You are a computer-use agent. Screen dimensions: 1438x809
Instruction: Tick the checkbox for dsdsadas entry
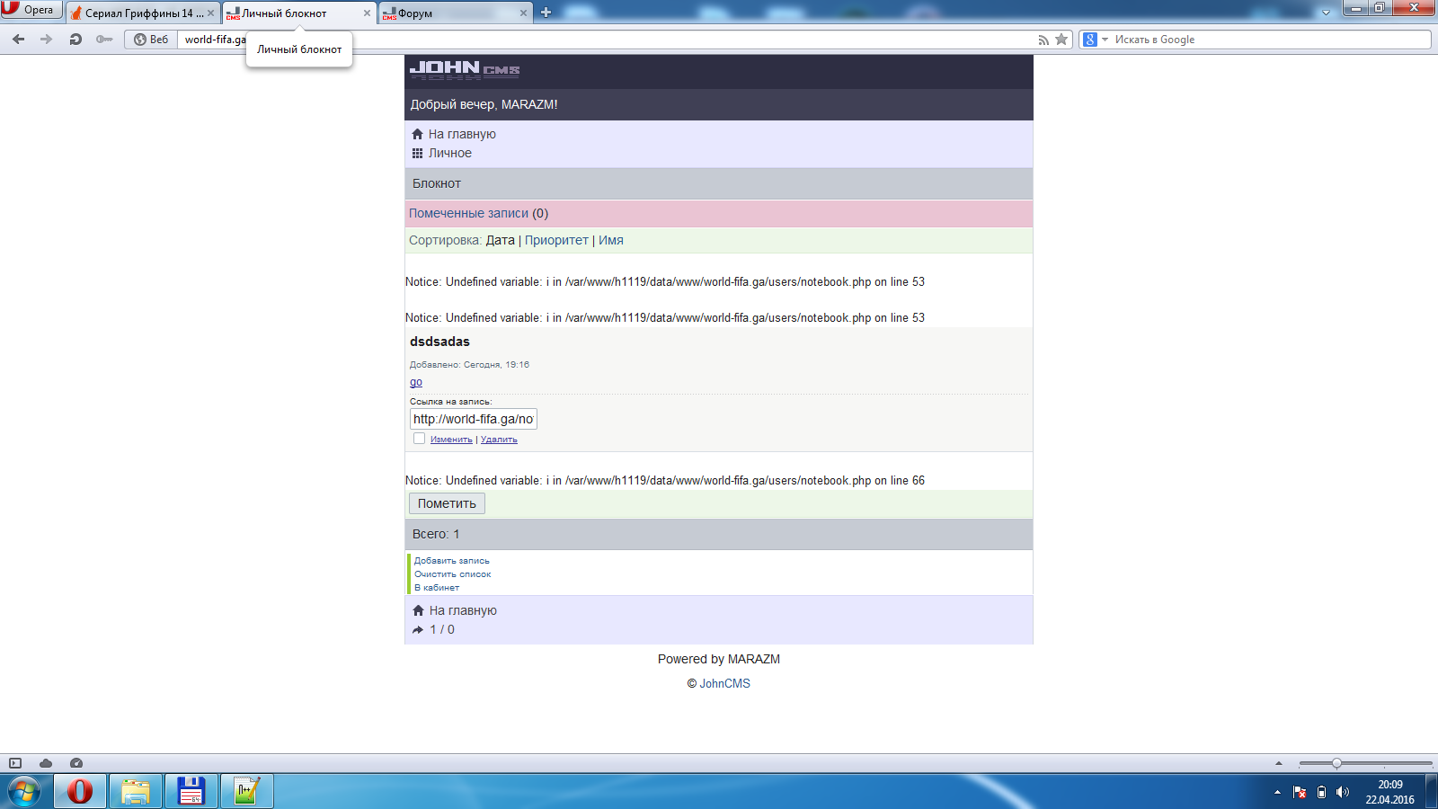(x=419, y=439)
